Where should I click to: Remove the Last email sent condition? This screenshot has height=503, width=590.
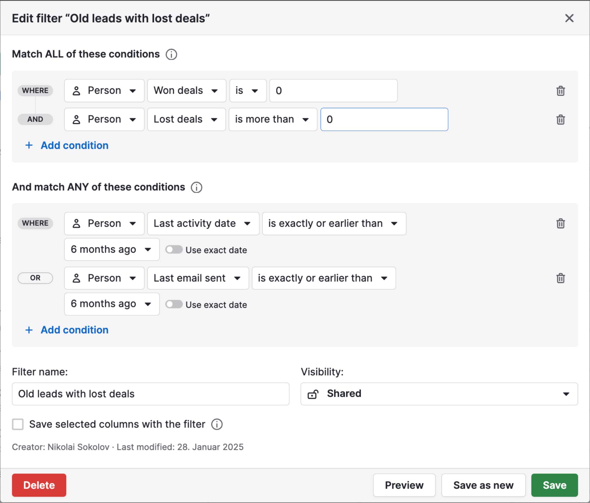pos(560,278)
